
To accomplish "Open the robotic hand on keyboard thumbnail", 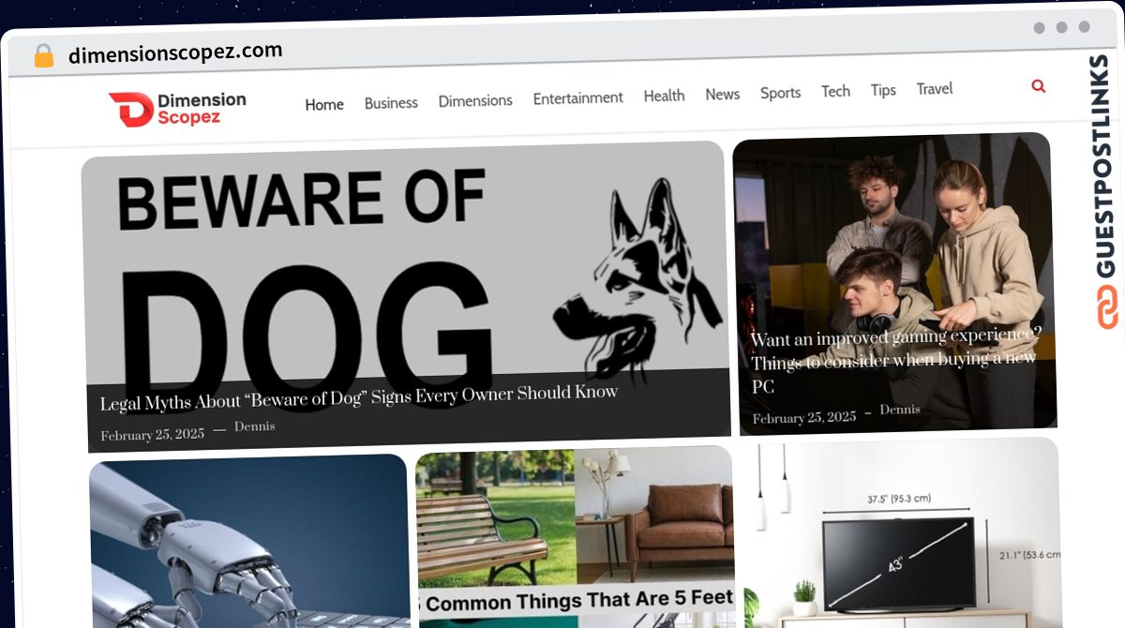I will [249, 541].
